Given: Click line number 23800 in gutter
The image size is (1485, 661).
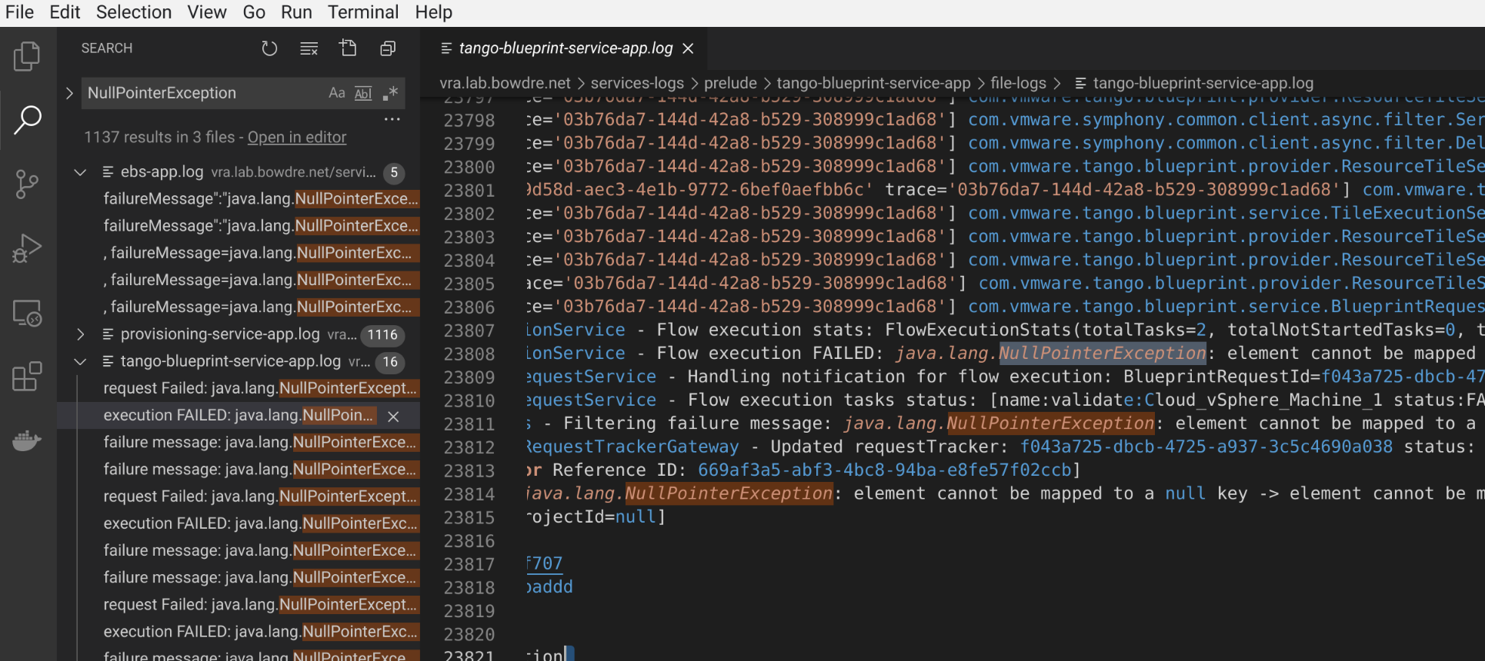Looking at the screenshot, I should pos(469,167).
